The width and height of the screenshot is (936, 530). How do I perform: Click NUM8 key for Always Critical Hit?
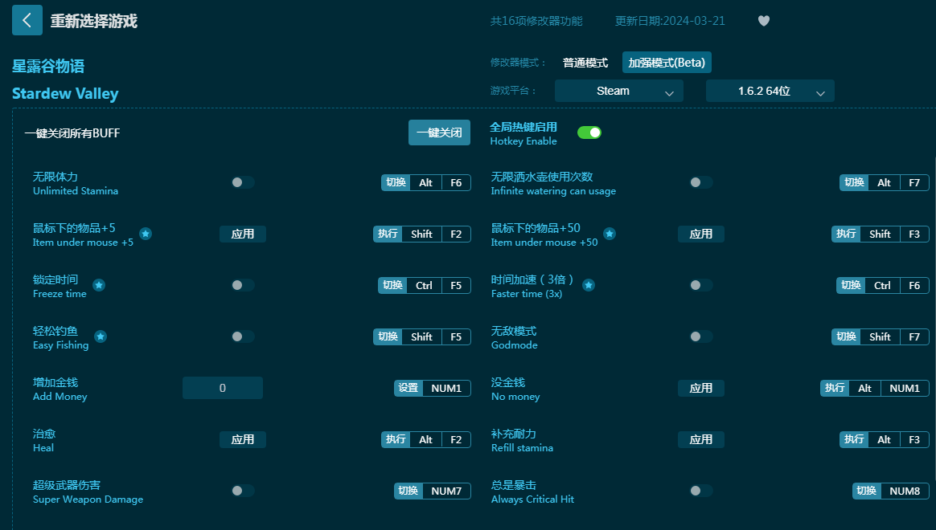pyautogui.click(x=905, y=491)
